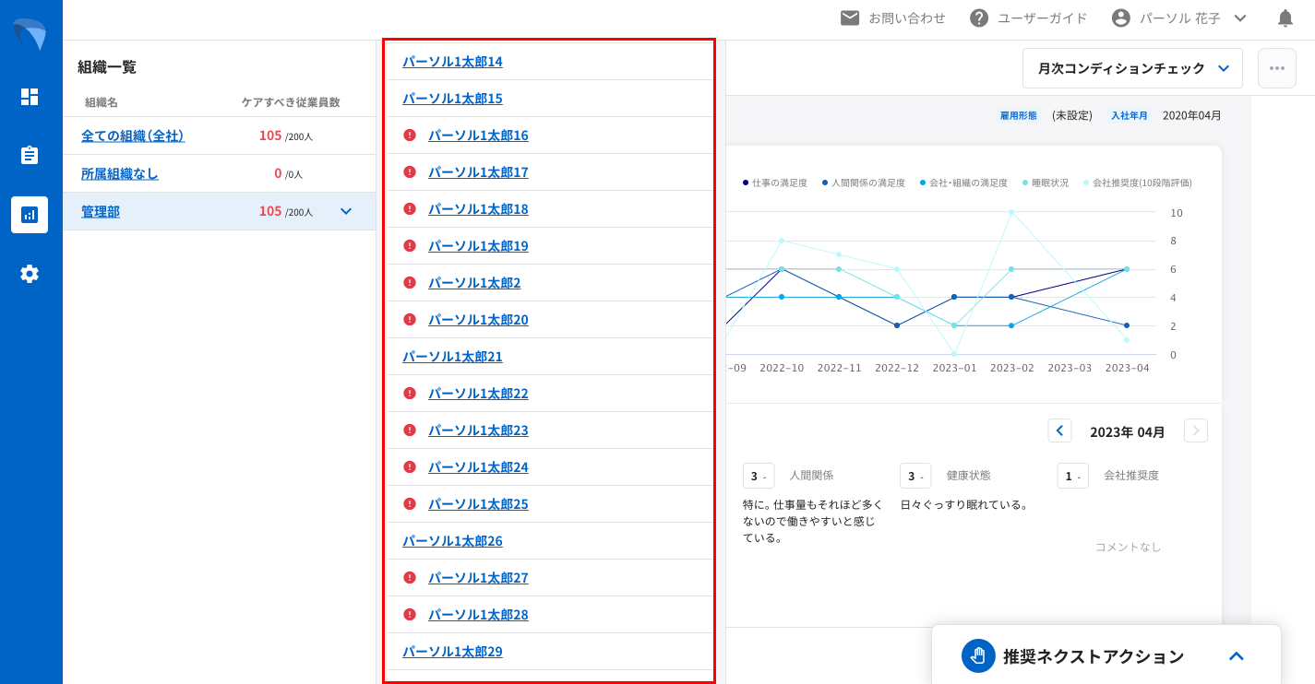Select the analytics chart icon in sidebar
Screen dimensions: 1315x684
click(30, 215)
